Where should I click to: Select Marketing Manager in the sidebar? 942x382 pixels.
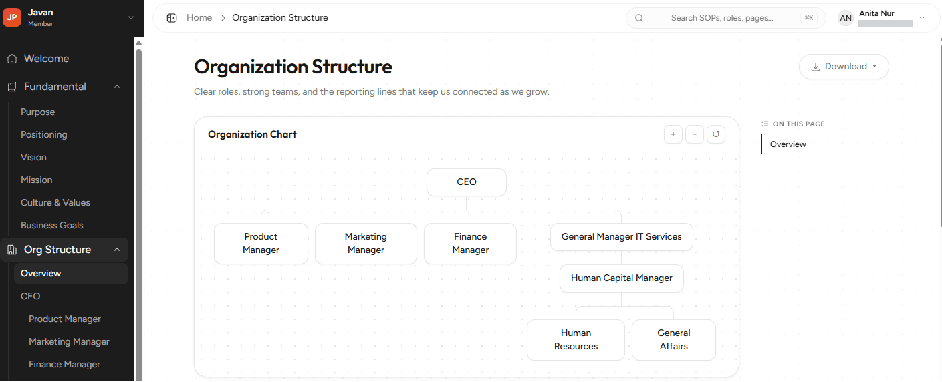(x=69, y=341)
